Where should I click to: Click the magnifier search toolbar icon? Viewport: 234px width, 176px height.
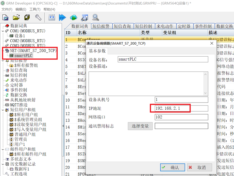(96, 17)
